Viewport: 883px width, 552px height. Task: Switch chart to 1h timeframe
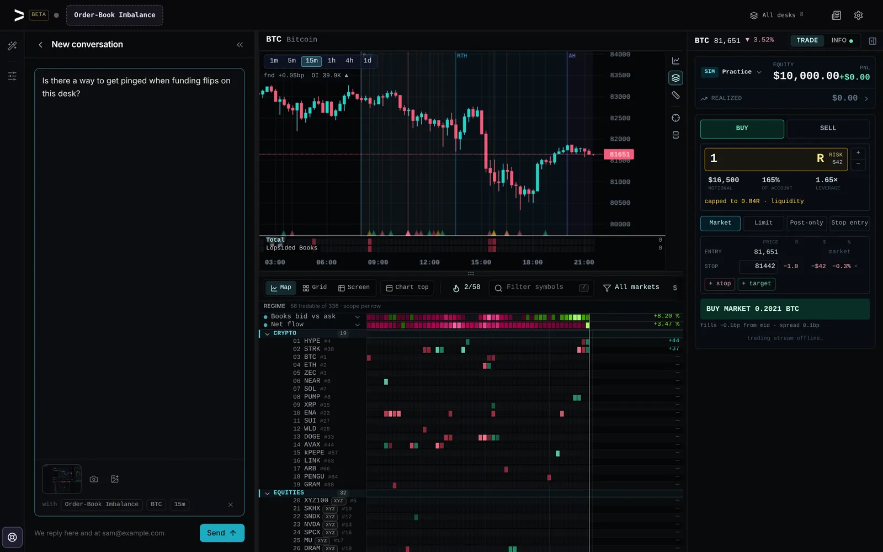click(x=331, y=61)
